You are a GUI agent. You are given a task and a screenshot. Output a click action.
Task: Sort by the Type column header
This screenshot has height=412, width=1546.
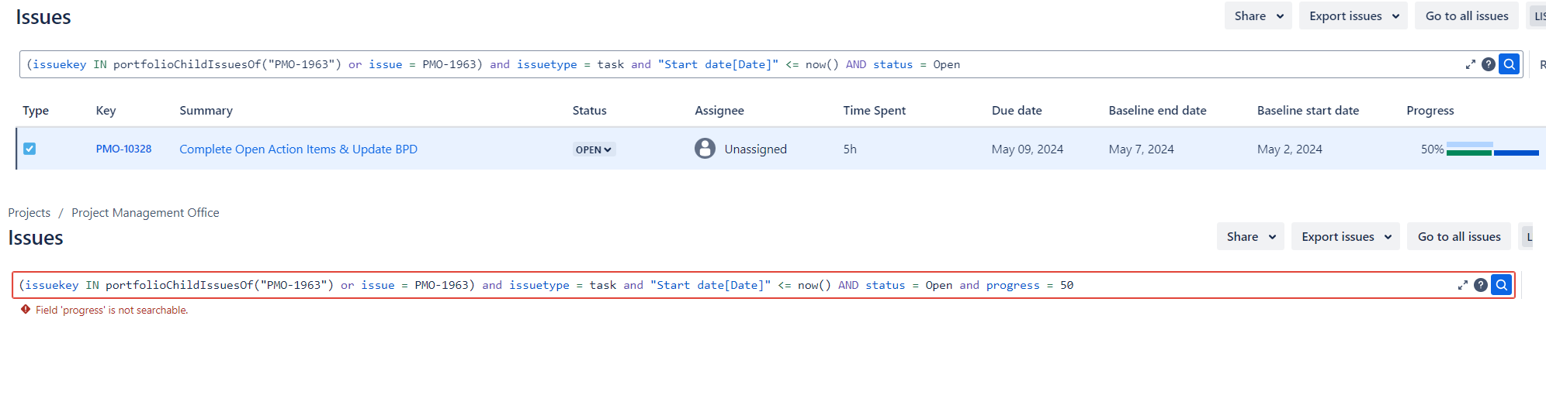(36, 110)
